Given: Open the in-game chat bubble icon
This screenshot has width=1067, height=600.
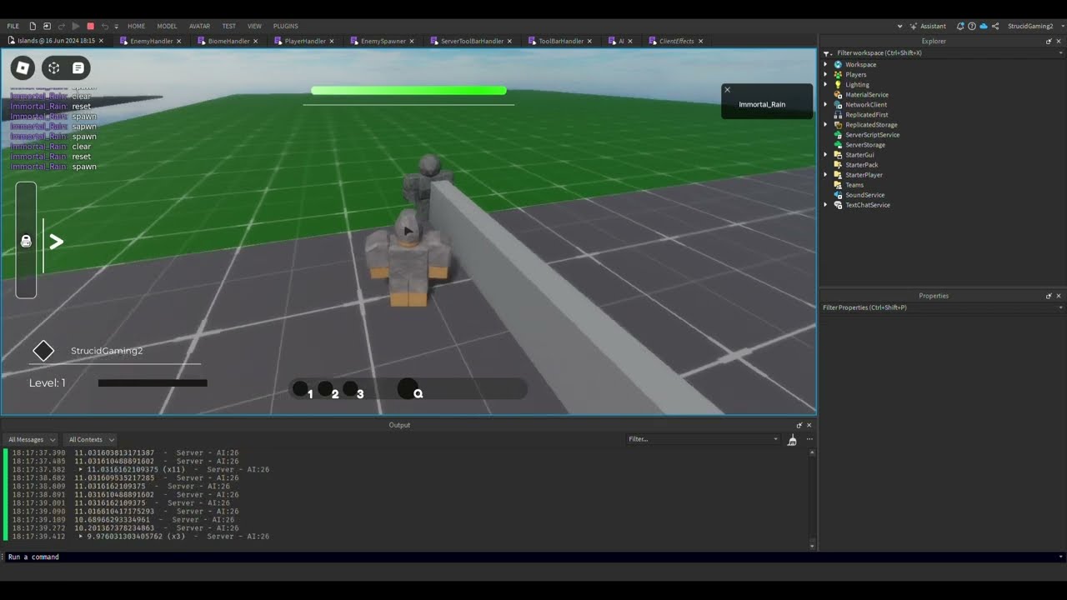Looking at the screenshot, I should coord(78,67).
